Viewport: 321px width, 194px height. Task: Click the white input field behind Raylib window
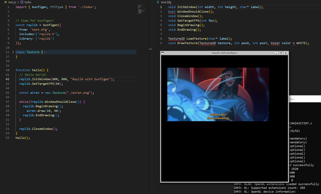pyautogui.click(x=305, y=99)
